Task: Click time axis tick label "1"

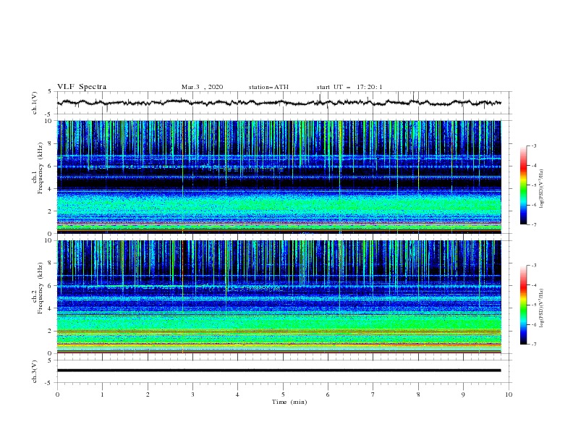Action: coord(102,395)
